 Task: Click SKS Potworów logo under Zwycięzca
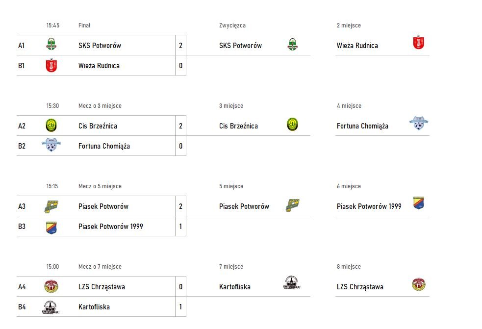click(292, 45)
